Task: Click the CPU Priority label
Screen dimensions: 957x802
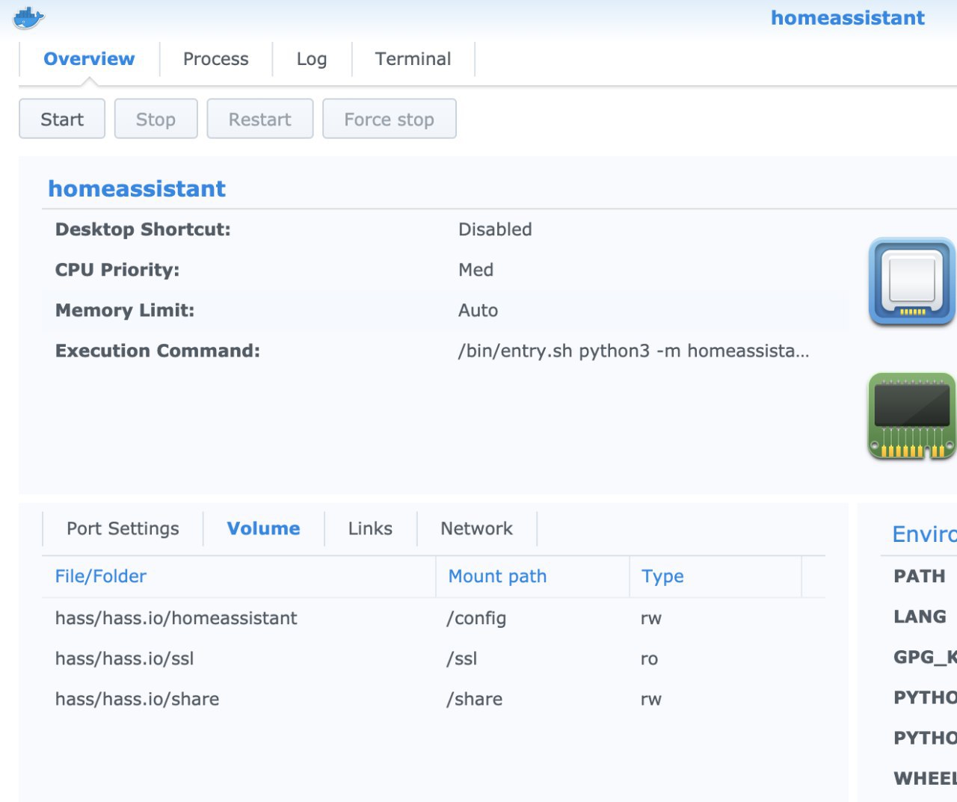Action: tap(117, 270)
